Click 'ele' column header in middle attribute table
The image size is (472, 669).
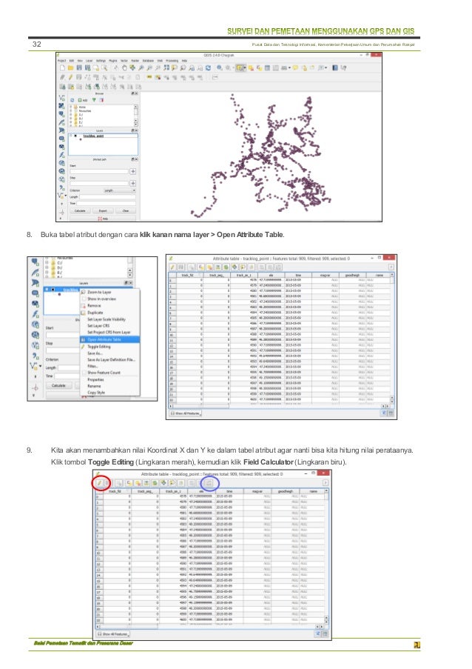tap(271, 275)
